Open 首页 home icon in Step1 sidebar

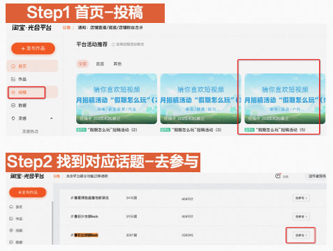tap(13, 66)
